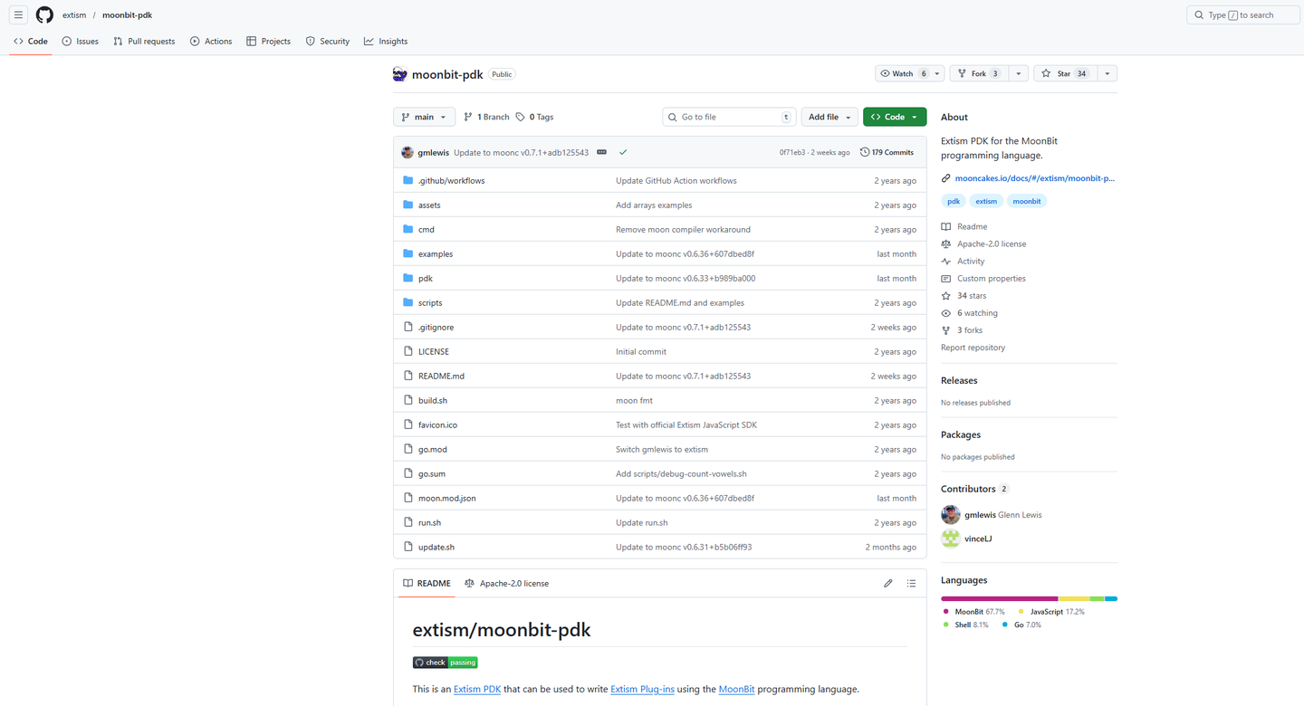Focus the Go to file search field
Image resolution: width=1304 pixels, height=706 pixels.
(x=730, y=117)
